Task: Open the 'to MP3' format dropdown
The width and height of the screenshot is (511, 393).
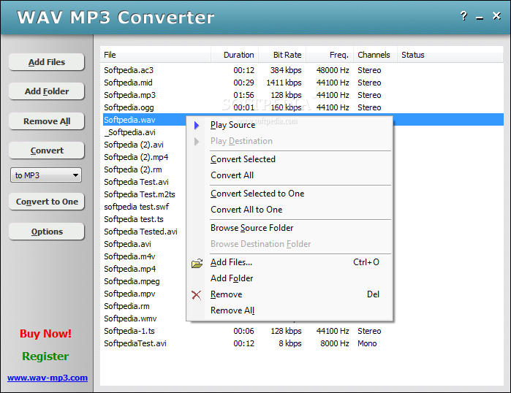Action: (x=46, y=175)
